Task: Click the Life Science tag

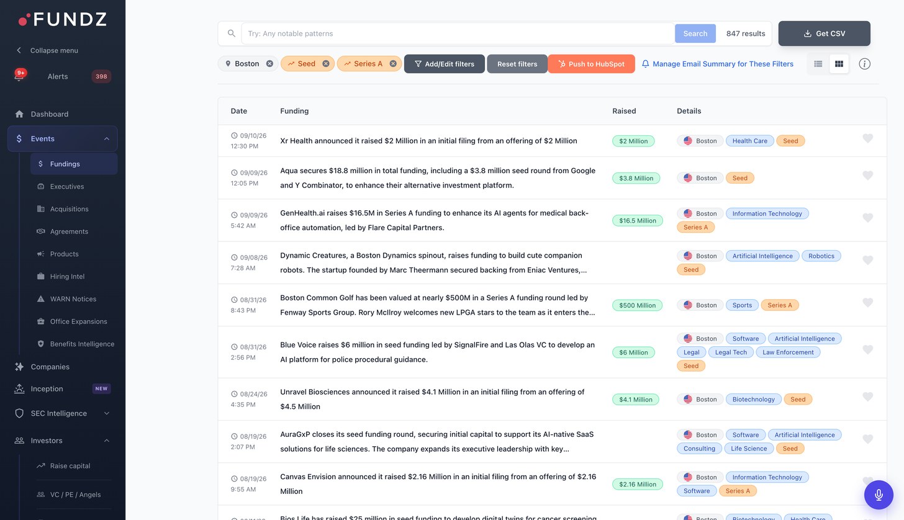Action: coord(749,449)
